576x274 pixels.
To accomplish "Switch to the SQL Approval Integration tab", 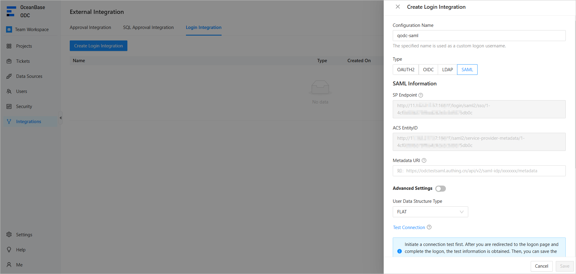I will pyautogui.click(x=148, y=27).
